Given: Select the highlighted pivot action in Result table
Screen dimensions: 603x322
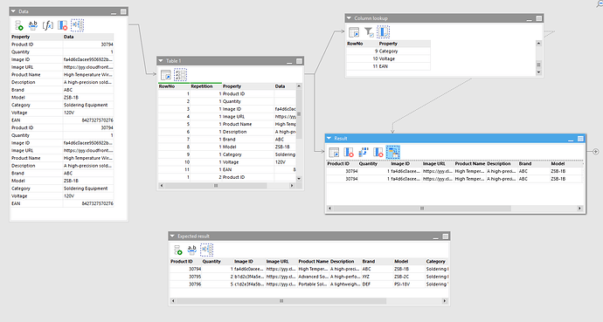Looking at the screenshot, I should [x=393, y=153].
